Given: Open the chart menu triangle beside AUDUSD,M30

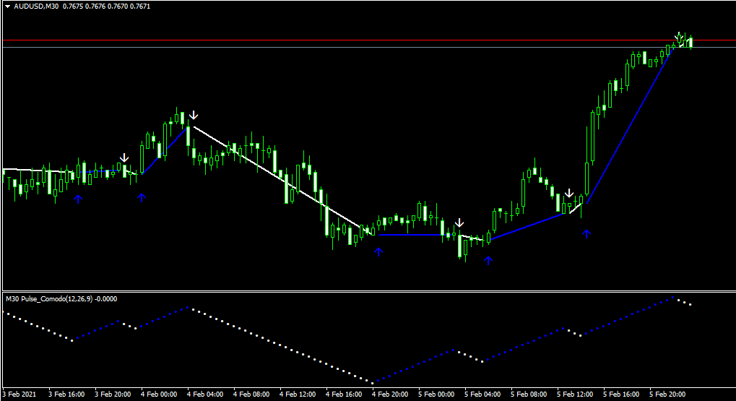Looking at the screenshot, I should [7, 7].
